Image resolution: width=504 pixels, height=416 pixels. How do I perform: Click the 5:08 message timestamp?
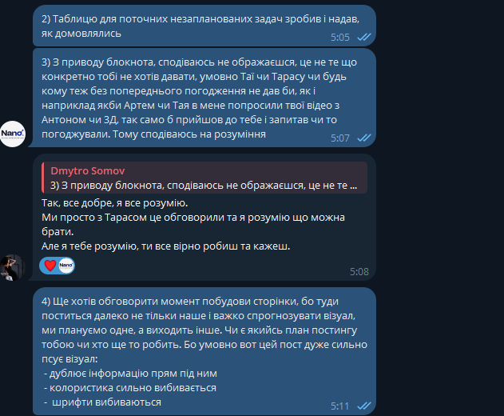pyautogui.click(x=359, y=272)
